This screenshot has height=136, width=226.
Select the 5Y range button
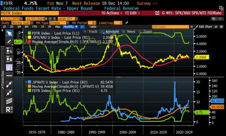pos(50,27)
